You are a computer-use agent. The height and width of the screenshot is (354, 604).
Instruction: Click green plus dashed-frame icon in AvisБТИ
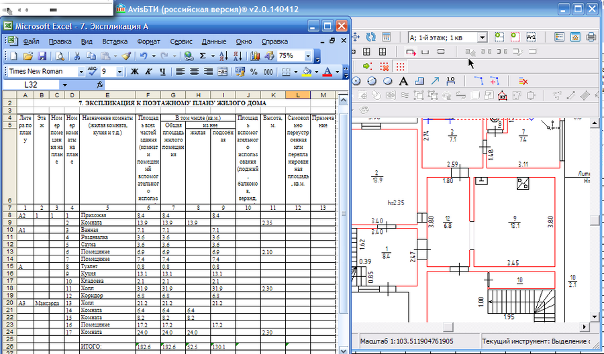point(499,37)
